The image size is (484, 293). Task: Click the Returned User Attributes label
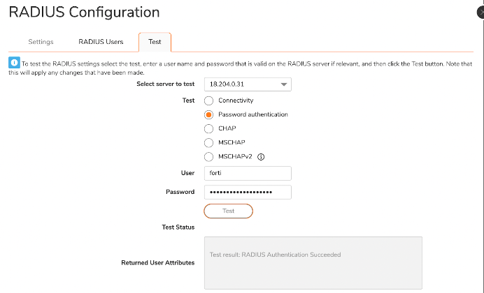(x=157, y=262)
